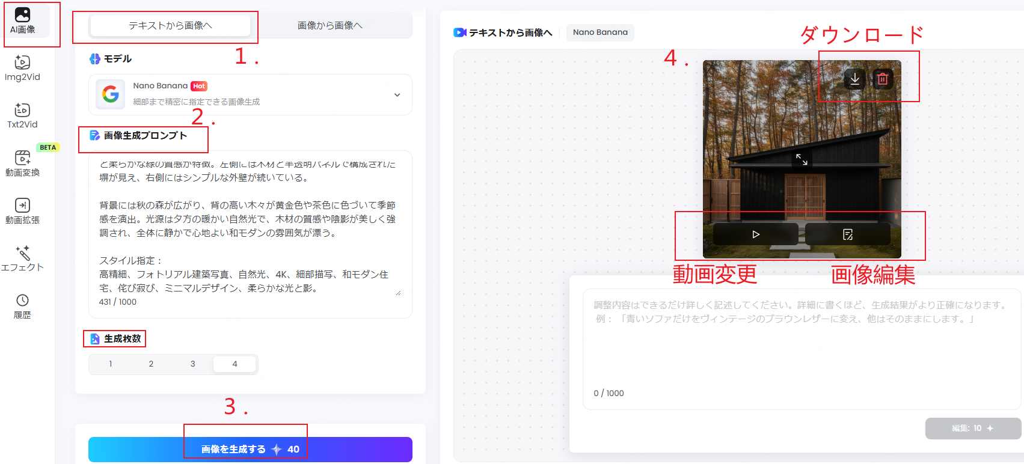This screenshot has height=464, width=1024.
Task: Open the エフェクト sidebar tool
Action: tap(22, 258)
